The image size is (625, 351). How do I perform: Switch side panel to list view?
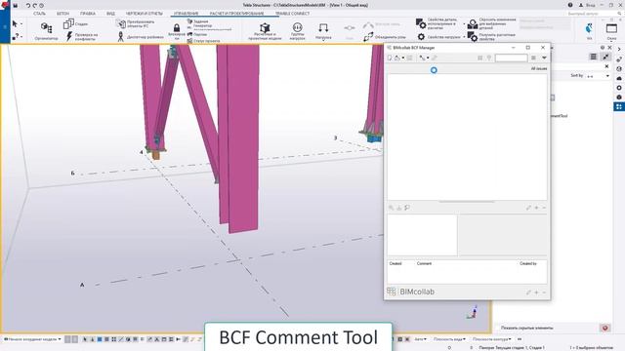(x=594, y=57)
